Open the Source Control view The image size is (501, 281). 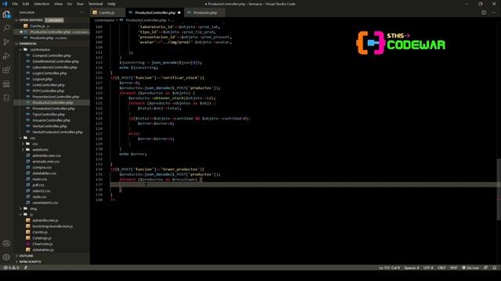6,41
